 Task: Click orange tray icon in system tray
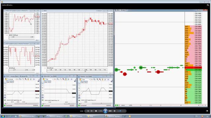202,116
